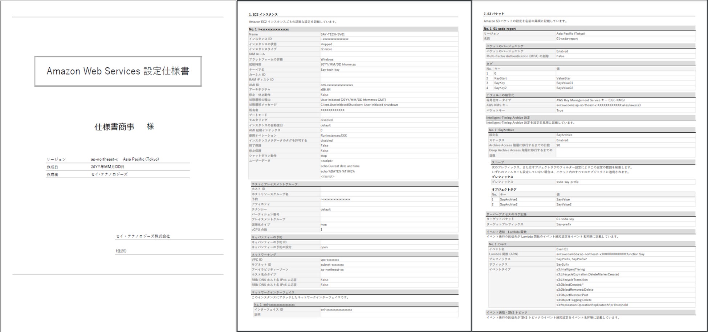The width and height of the screenshot is (708, 332).
Task: Select "セイ・テクノロジーズ株式会社" company name
Action: [x=143, y=236]
